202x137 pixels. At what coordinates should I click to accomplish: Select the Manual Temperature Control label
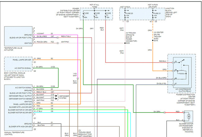[x=14, y=133]
